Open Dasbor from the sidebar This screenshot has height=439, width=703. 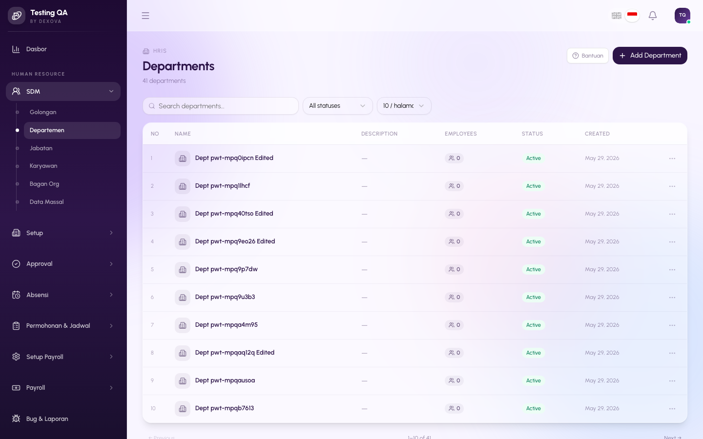pyautogui.click(x=63, y=49)
